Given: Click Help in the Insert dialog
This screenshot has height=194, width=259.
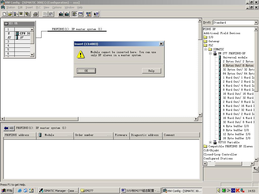Looking at the screenshot, I should pos(151,71).
